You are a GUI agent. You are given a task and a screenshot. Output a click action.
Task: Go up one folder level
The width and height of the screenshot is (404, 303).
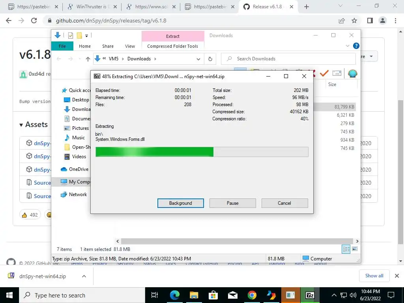(x=88, y=59)
